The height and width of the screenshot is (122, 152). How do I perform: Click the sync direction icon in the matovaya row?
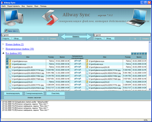pyautogui.click(x=78, y=64)
